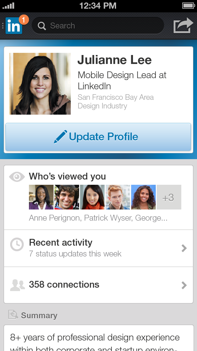
Task: Tap the first profile viewer's thumbnail
Action: 41,197
